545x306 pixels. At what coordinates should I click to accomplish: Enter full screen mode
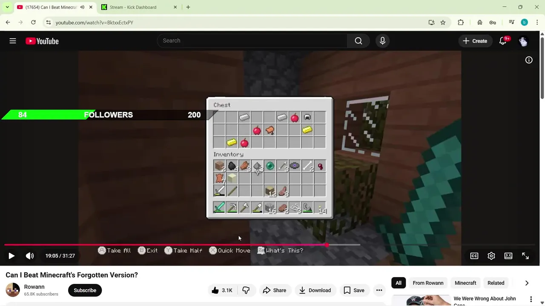(525, 256)
